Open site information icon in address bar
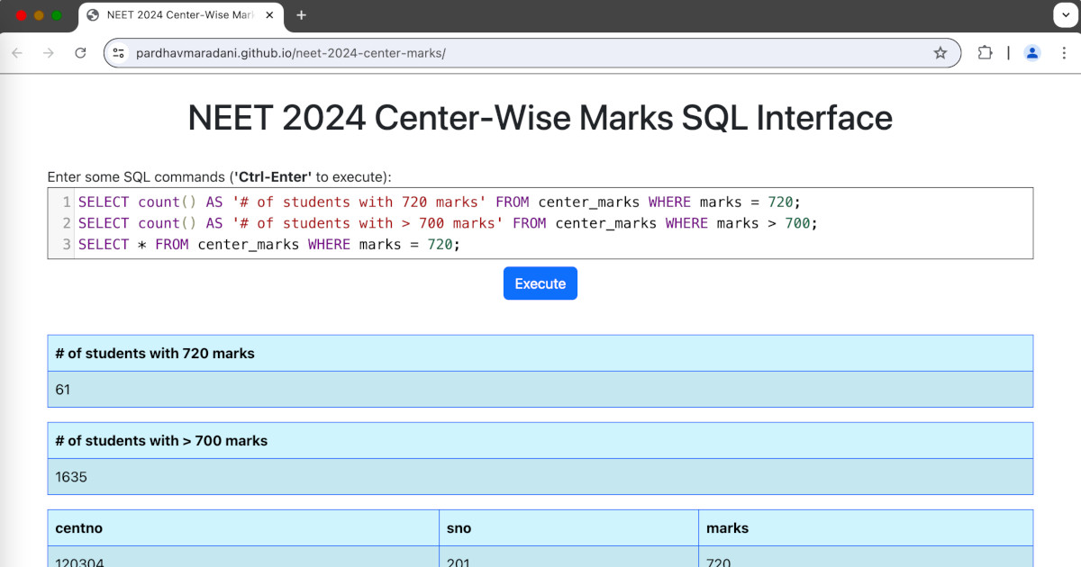Screen dimensions: 1081x567 [x=119, y=53]
